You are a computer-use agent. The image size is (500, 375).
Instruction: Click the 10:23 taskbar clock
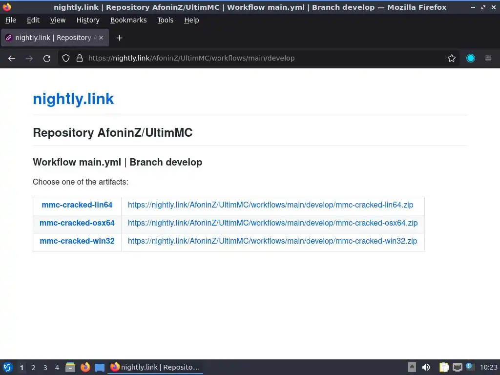pyautogui.click(x=488, y=367)
